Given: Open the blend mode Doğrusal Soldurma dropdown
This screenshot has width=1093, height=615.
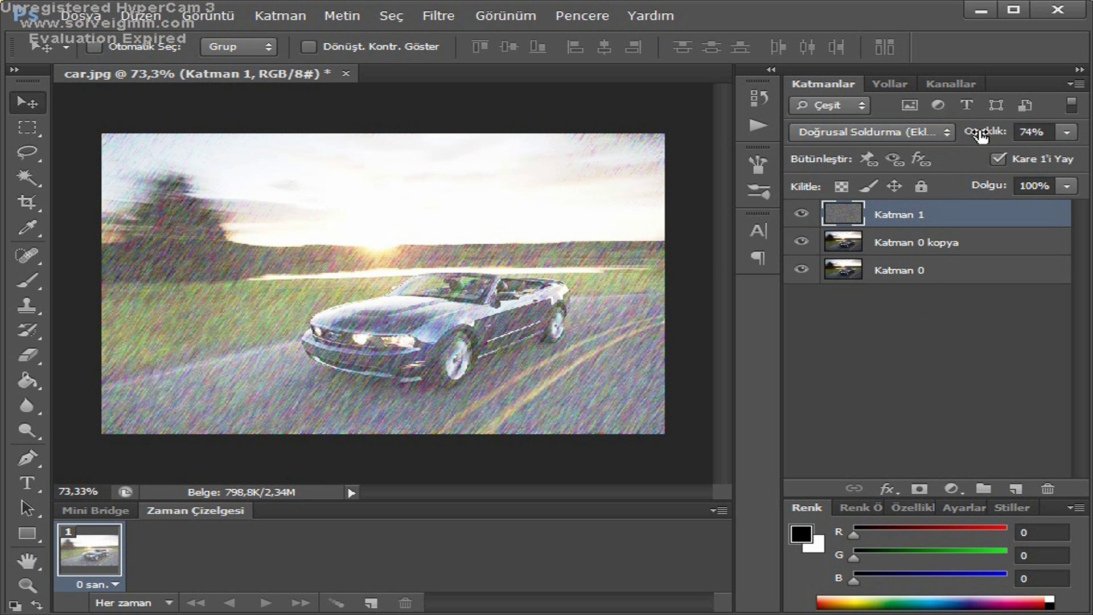Looking at the screenshot, I should coord(872,132).
